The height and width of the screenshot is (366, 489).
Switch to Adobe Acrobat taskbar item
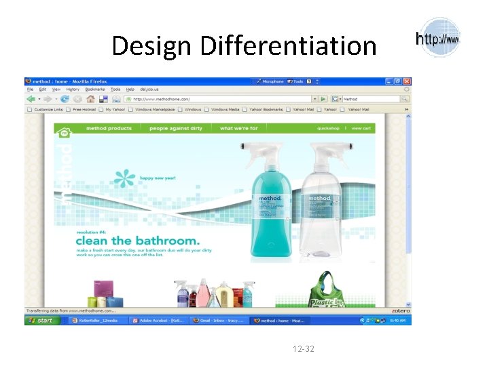[x=159, y=320]
